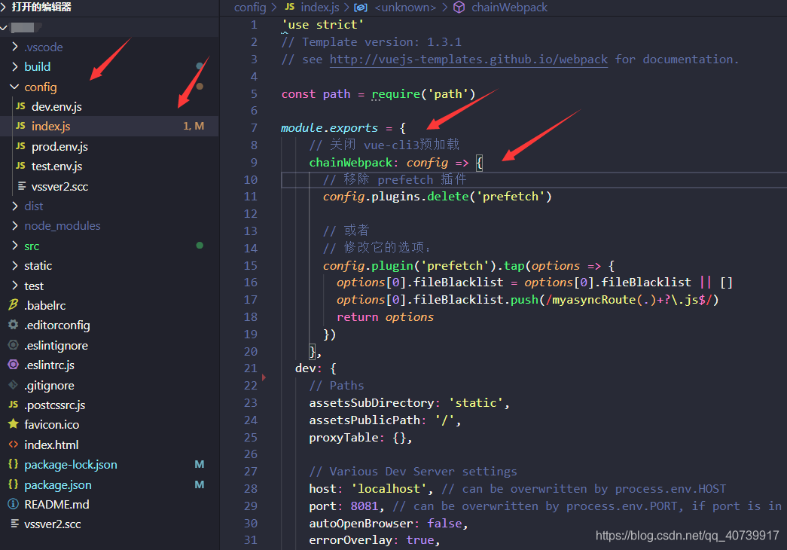Screen dimensions: 787x550
Task: Open index.html file
Action: click(51, 445)
